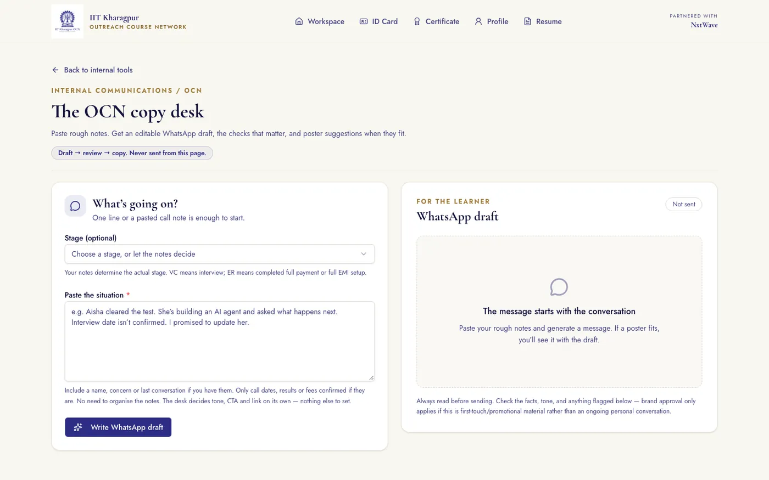Click the chat bubble icon beside What's going on
This screenshot has width=769, height=480.
click(75, 206)
